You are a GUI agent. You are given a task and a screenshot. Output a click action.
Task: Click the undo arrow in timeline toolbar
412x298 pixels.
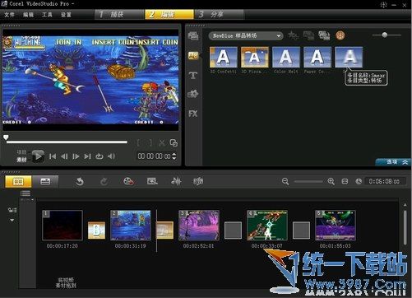80,181
